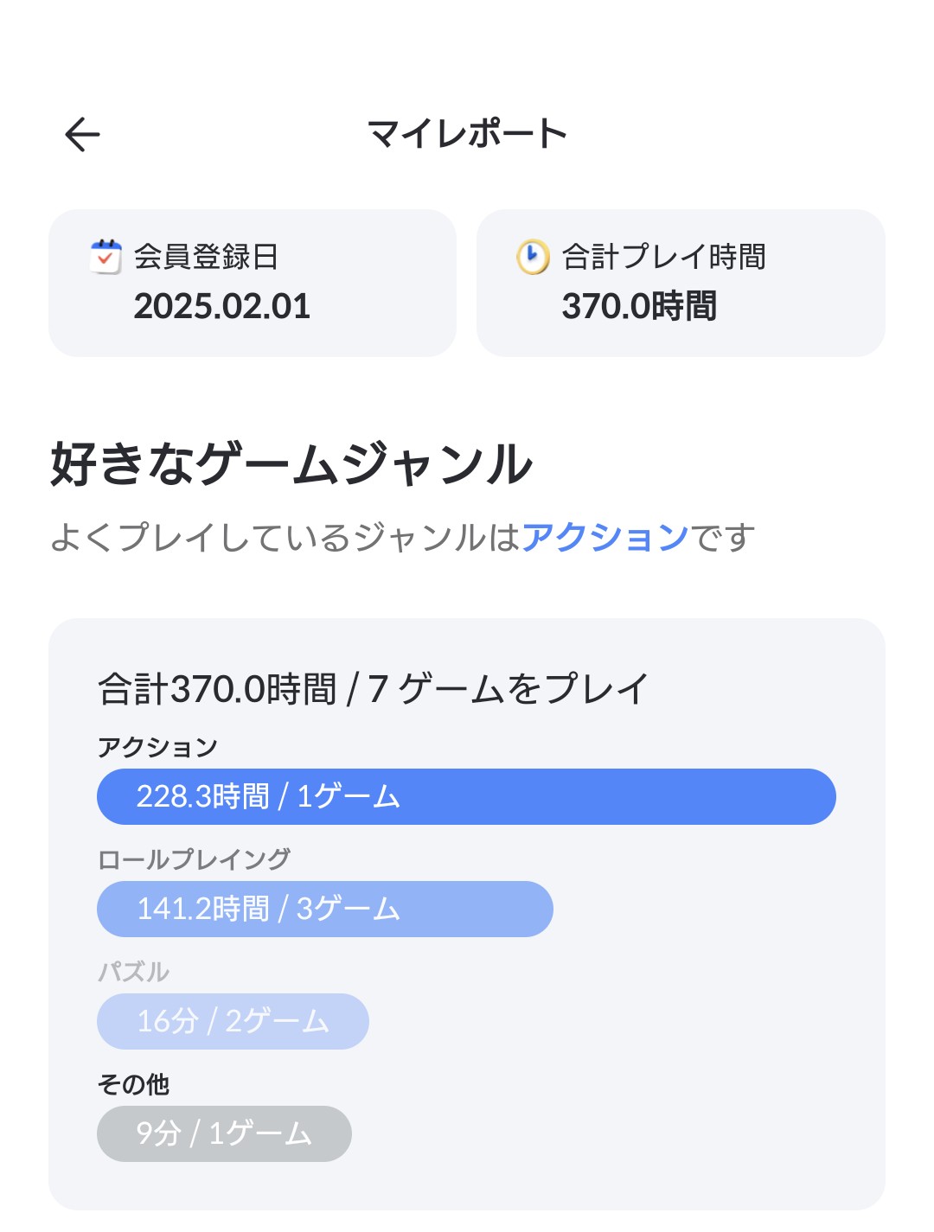Screen dimensions: 934x1232
Task: Click the アクション genre label
Action: pyautogui.click(x=157, y=747)
